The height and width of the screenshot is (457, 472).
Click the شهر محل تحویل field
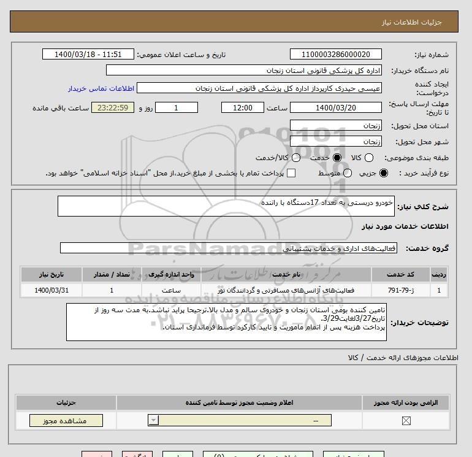[336, 141]
